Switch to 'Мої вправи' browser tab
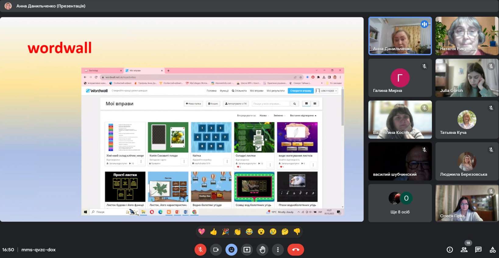The height and width of the screenshot is (258, 499). coord(144,70)
